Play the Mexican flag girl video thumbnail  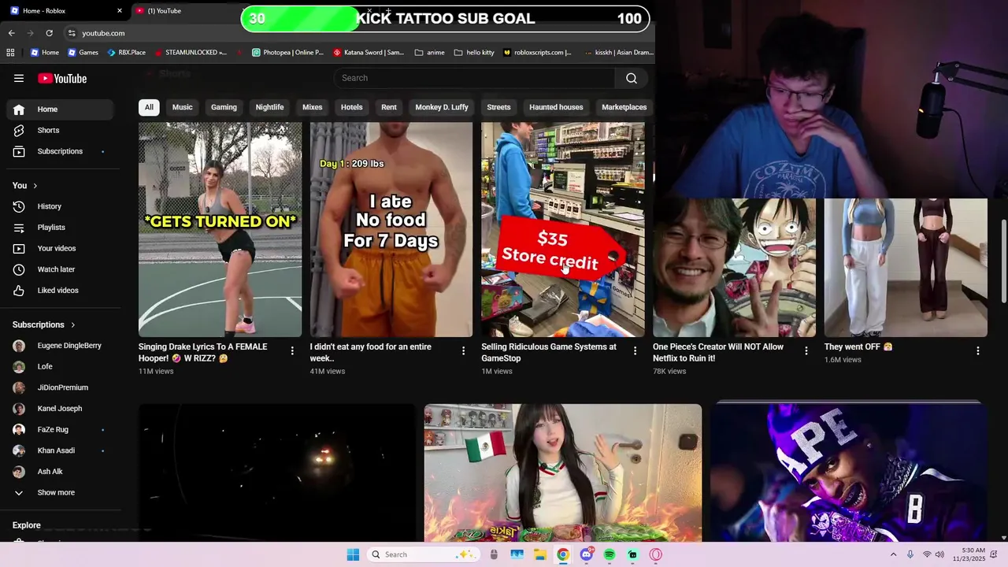(x=563, y=472)
